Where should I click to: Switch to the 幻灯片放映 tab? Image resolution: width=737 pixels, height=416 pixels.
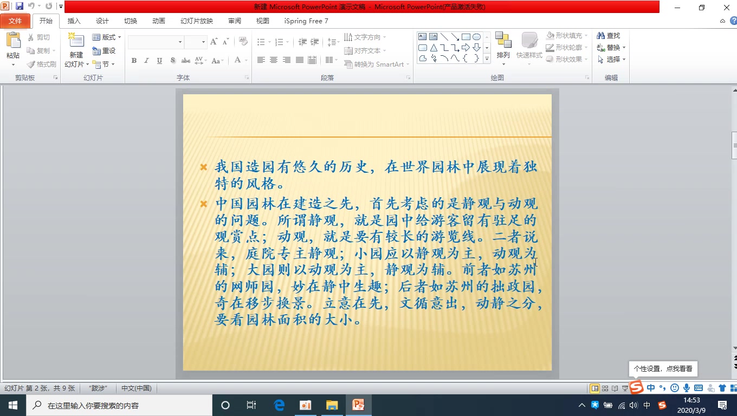(197, 21)
